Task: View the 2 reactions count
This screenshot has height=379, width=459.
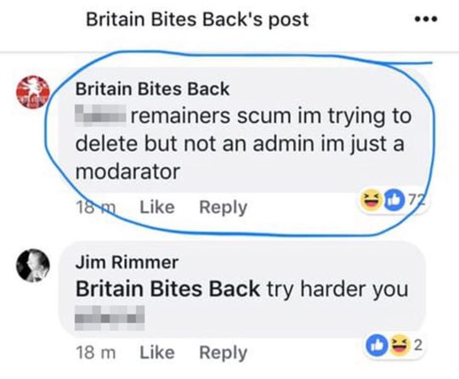Action: (418, 345)
